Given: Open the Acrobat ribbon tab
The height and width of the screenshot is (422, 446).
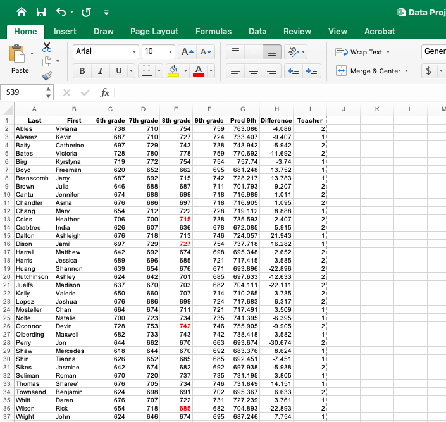Looking at the screenshot, I should coord(380,31).
